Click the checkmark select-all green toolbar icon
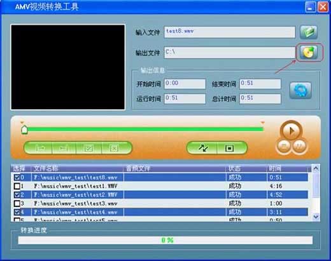This screenshot has height=261, width=331. pos(88,148)
